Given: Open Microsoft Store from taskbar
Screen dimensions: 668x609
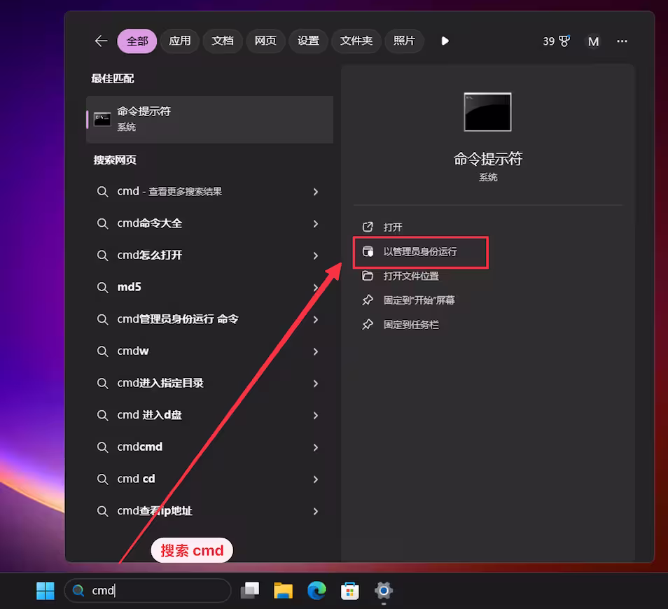Looking at the screenshot, I should tap(350, 591).
